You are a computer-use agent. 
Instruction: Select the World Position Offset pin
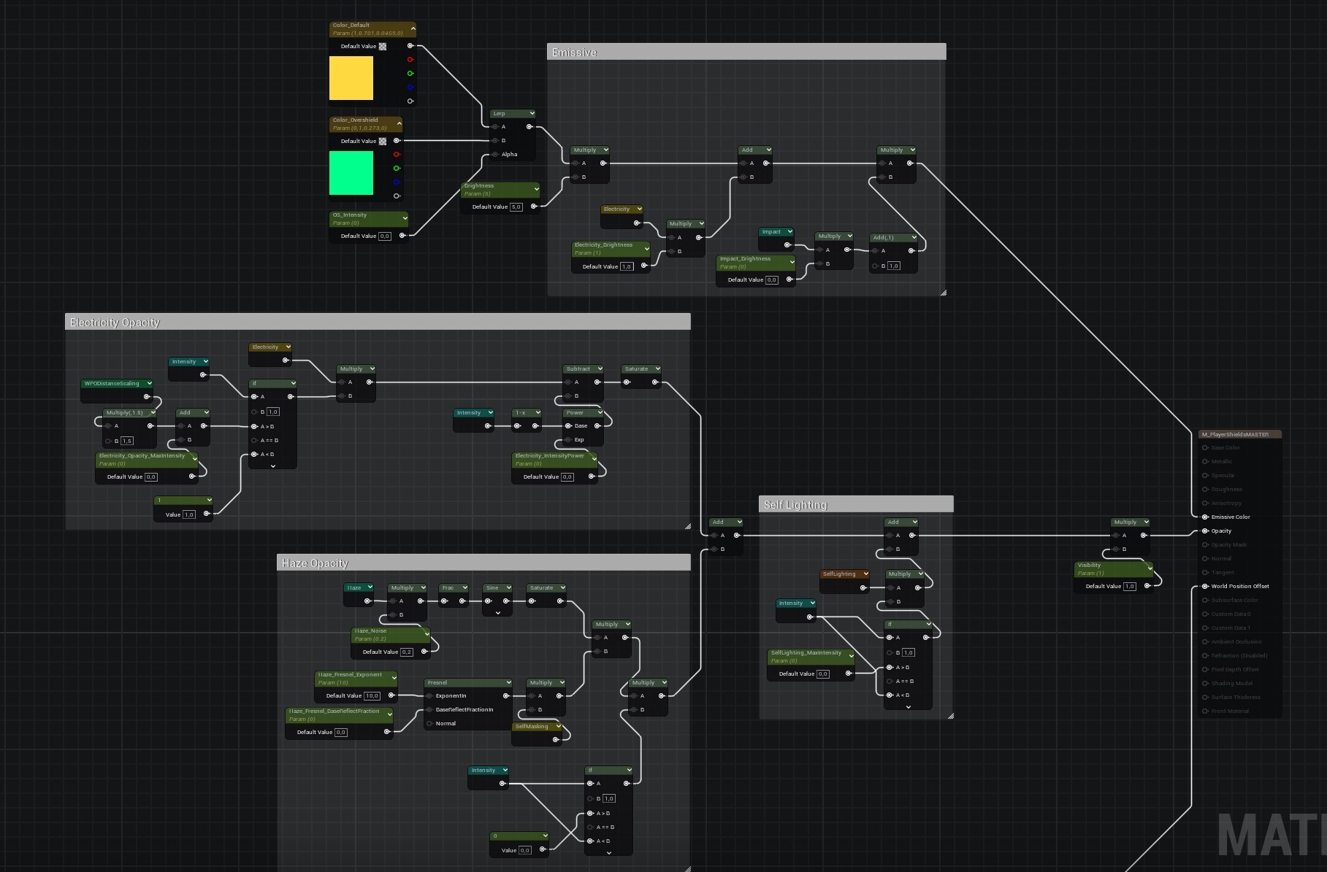coord(1206,585)
